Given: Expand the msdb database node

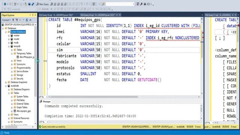Looking at the screenshot, I should [x=9, y=43].
